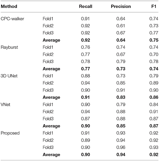Click CPC-walker Fold1 recall value 0.91
The height and width of the screenshot is (161, 159).
[85, 19]
